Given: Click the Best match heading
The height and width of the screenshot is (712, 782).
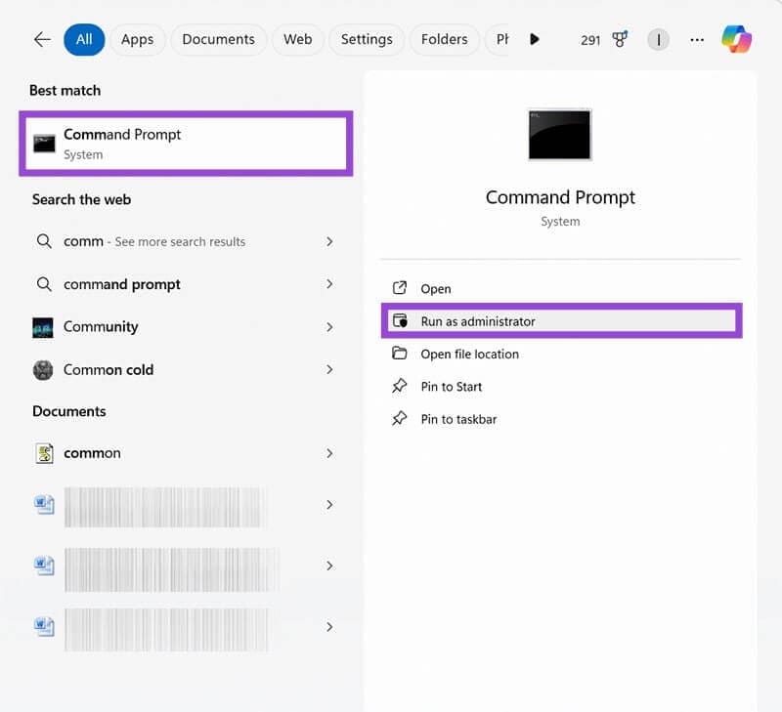Looking at the screenshot, I should [65, 91].
